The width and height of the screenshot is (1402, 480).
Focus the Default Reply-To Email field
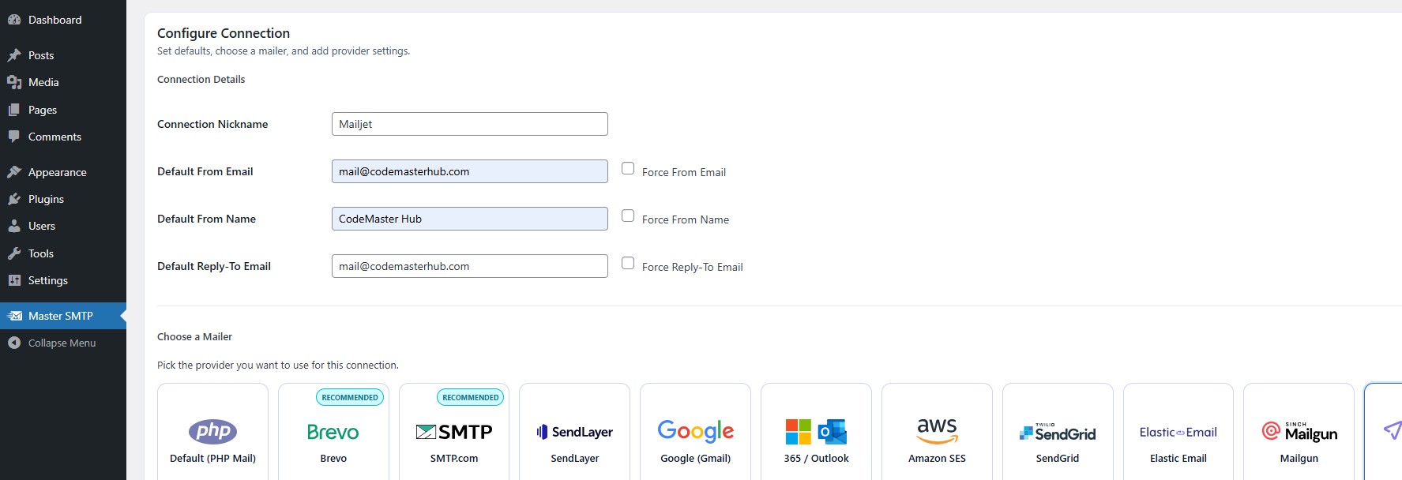(x=469, y=266)
